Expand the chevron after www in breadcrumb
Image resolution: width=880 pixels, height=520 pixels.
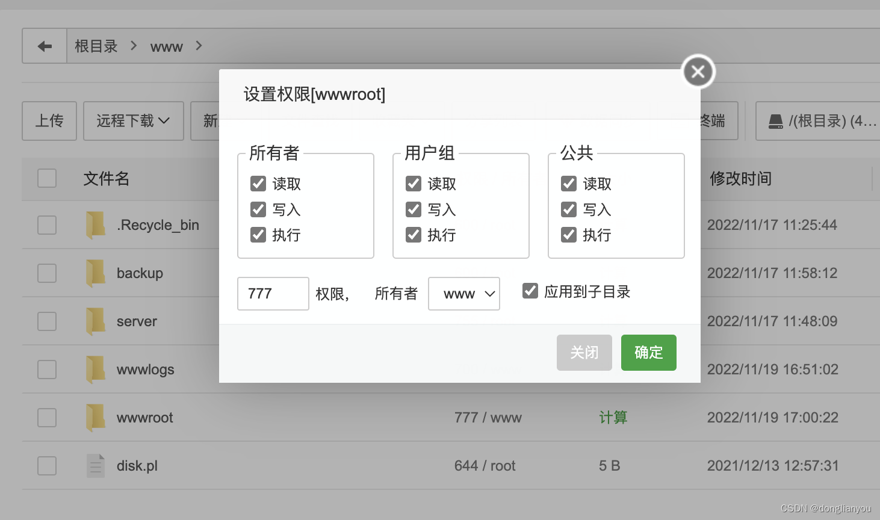click(199, 46)
